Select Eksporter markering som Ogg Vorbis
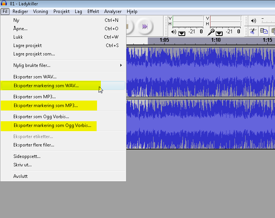 point(52,125)
